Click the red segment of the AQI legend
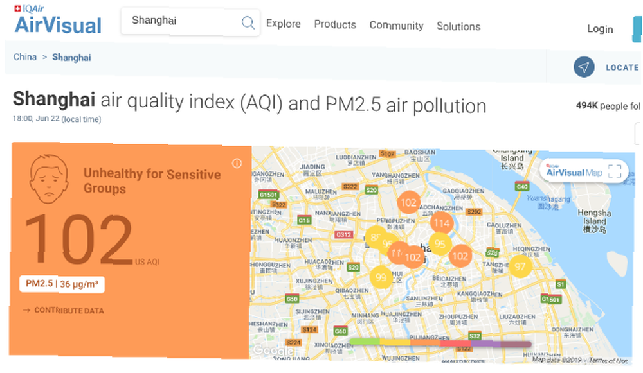 click(456, 343)
